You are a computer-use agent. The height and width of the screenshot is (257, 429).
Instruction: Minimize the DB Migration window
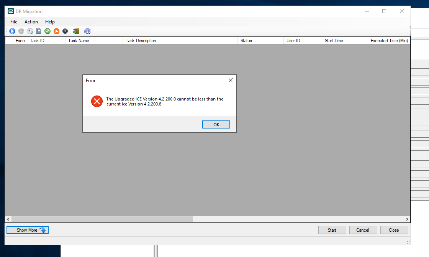coord(367,11)
